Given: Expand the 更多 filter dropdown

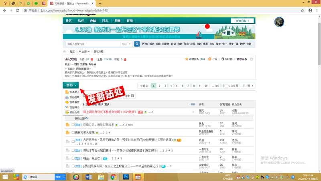Looking at the screenshot, I should 108,105.
